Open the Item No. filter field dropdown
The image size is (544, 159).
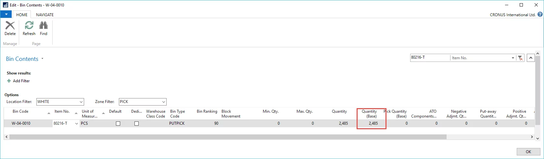click(513, 58)
